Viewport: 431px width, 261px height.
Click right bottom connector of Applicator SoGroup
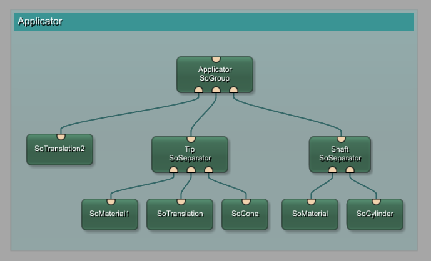point(233,89)
